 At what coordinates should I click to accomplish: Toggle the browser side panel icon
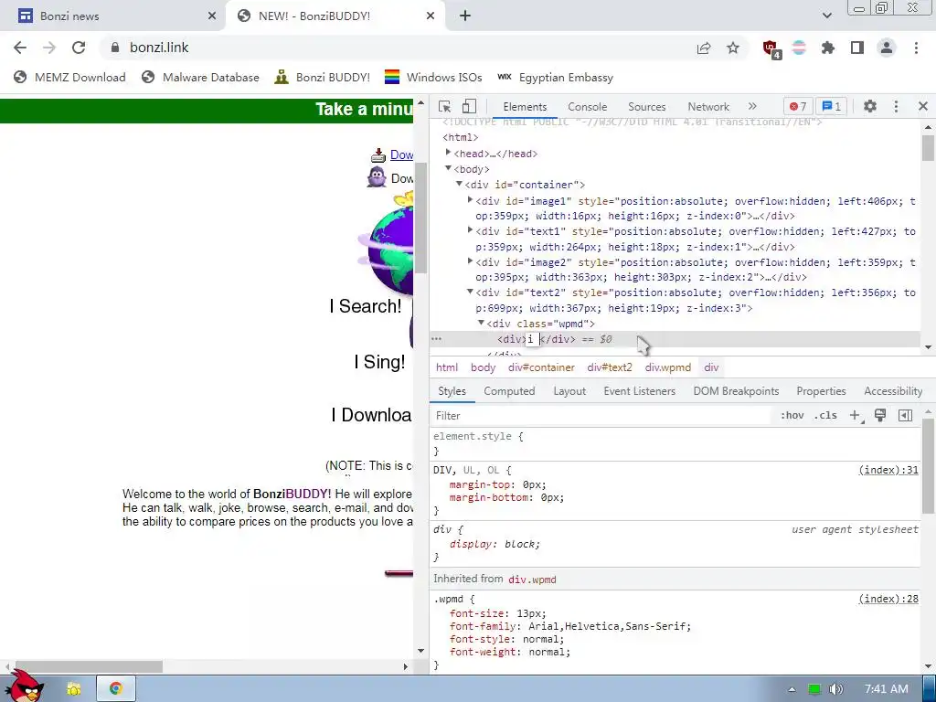tap(857, 48)
